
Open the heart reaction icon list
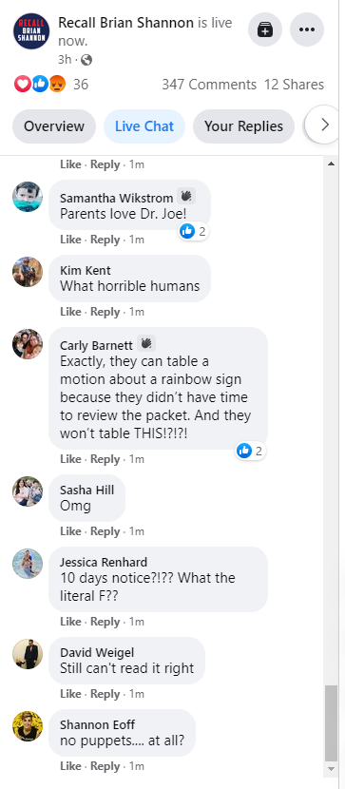point(22,84)
